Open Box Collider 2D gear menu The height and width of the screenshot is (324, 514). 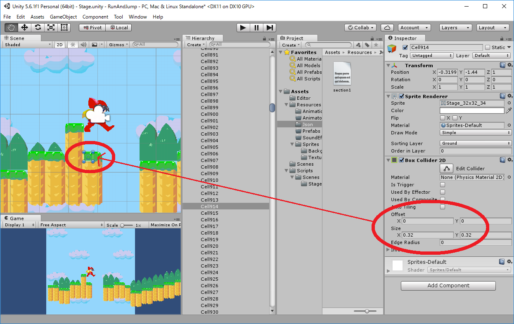[x=509, y=160]
